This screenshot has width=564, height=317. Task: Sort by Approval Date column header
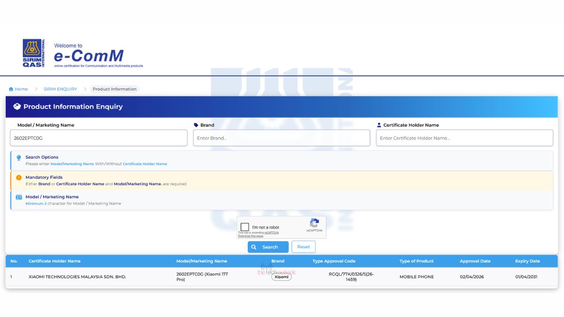tap(475, 261)
